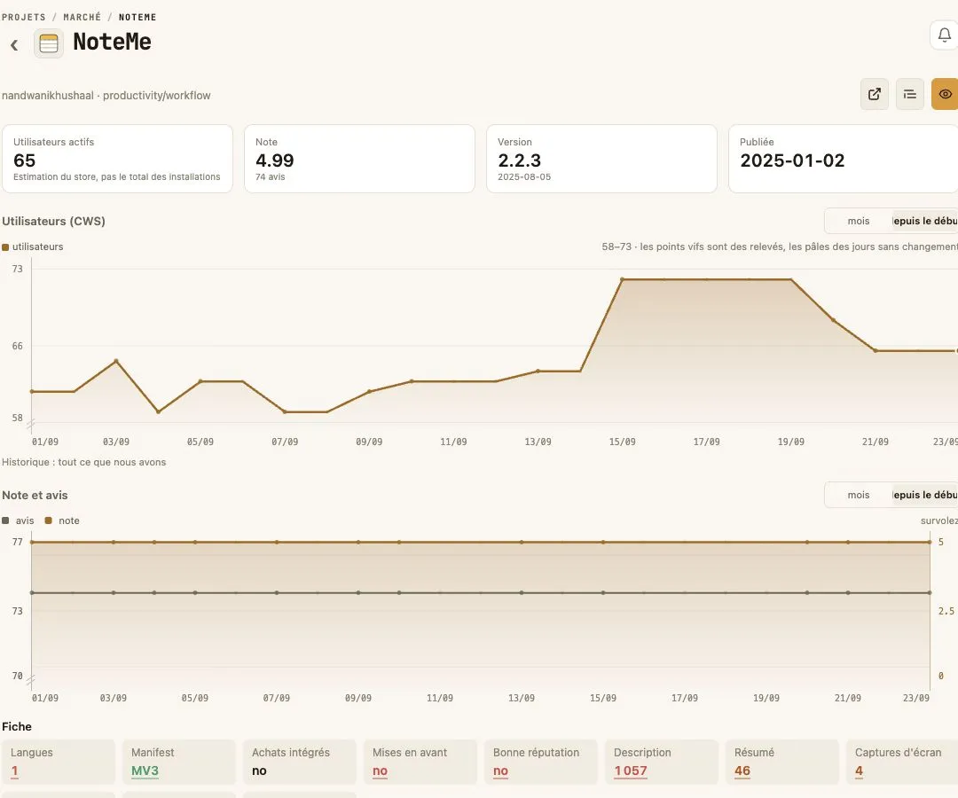Click users chart point at 21/09
Viewport: 958px width, 798px height.
[x=876, y=350]
